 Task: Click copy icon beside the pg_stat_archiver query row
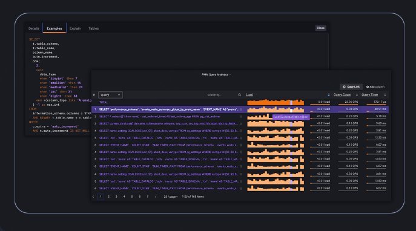(241, 117)
